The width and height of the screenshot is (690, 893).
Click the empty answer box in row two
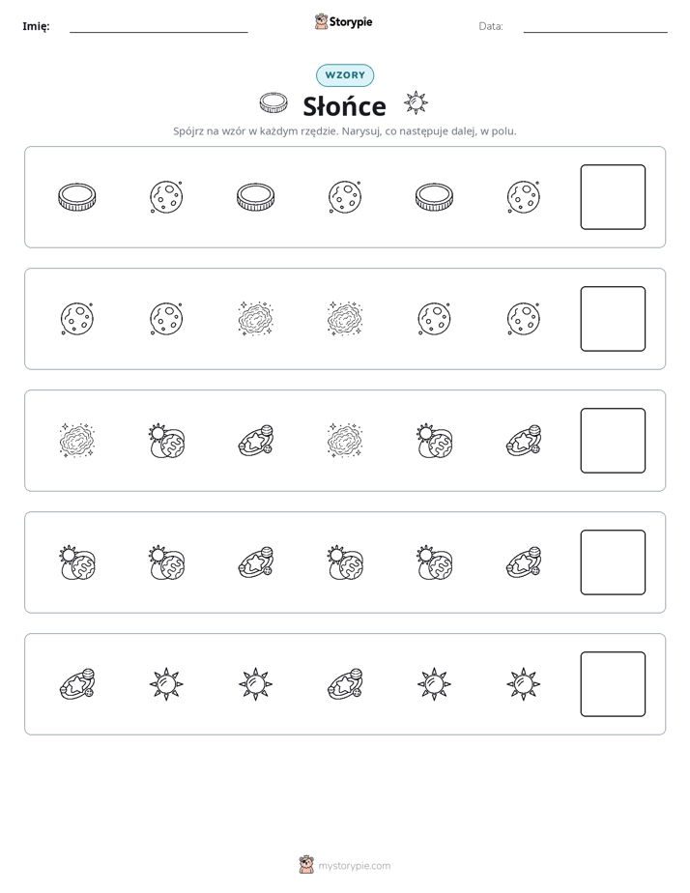coord(613,319)
